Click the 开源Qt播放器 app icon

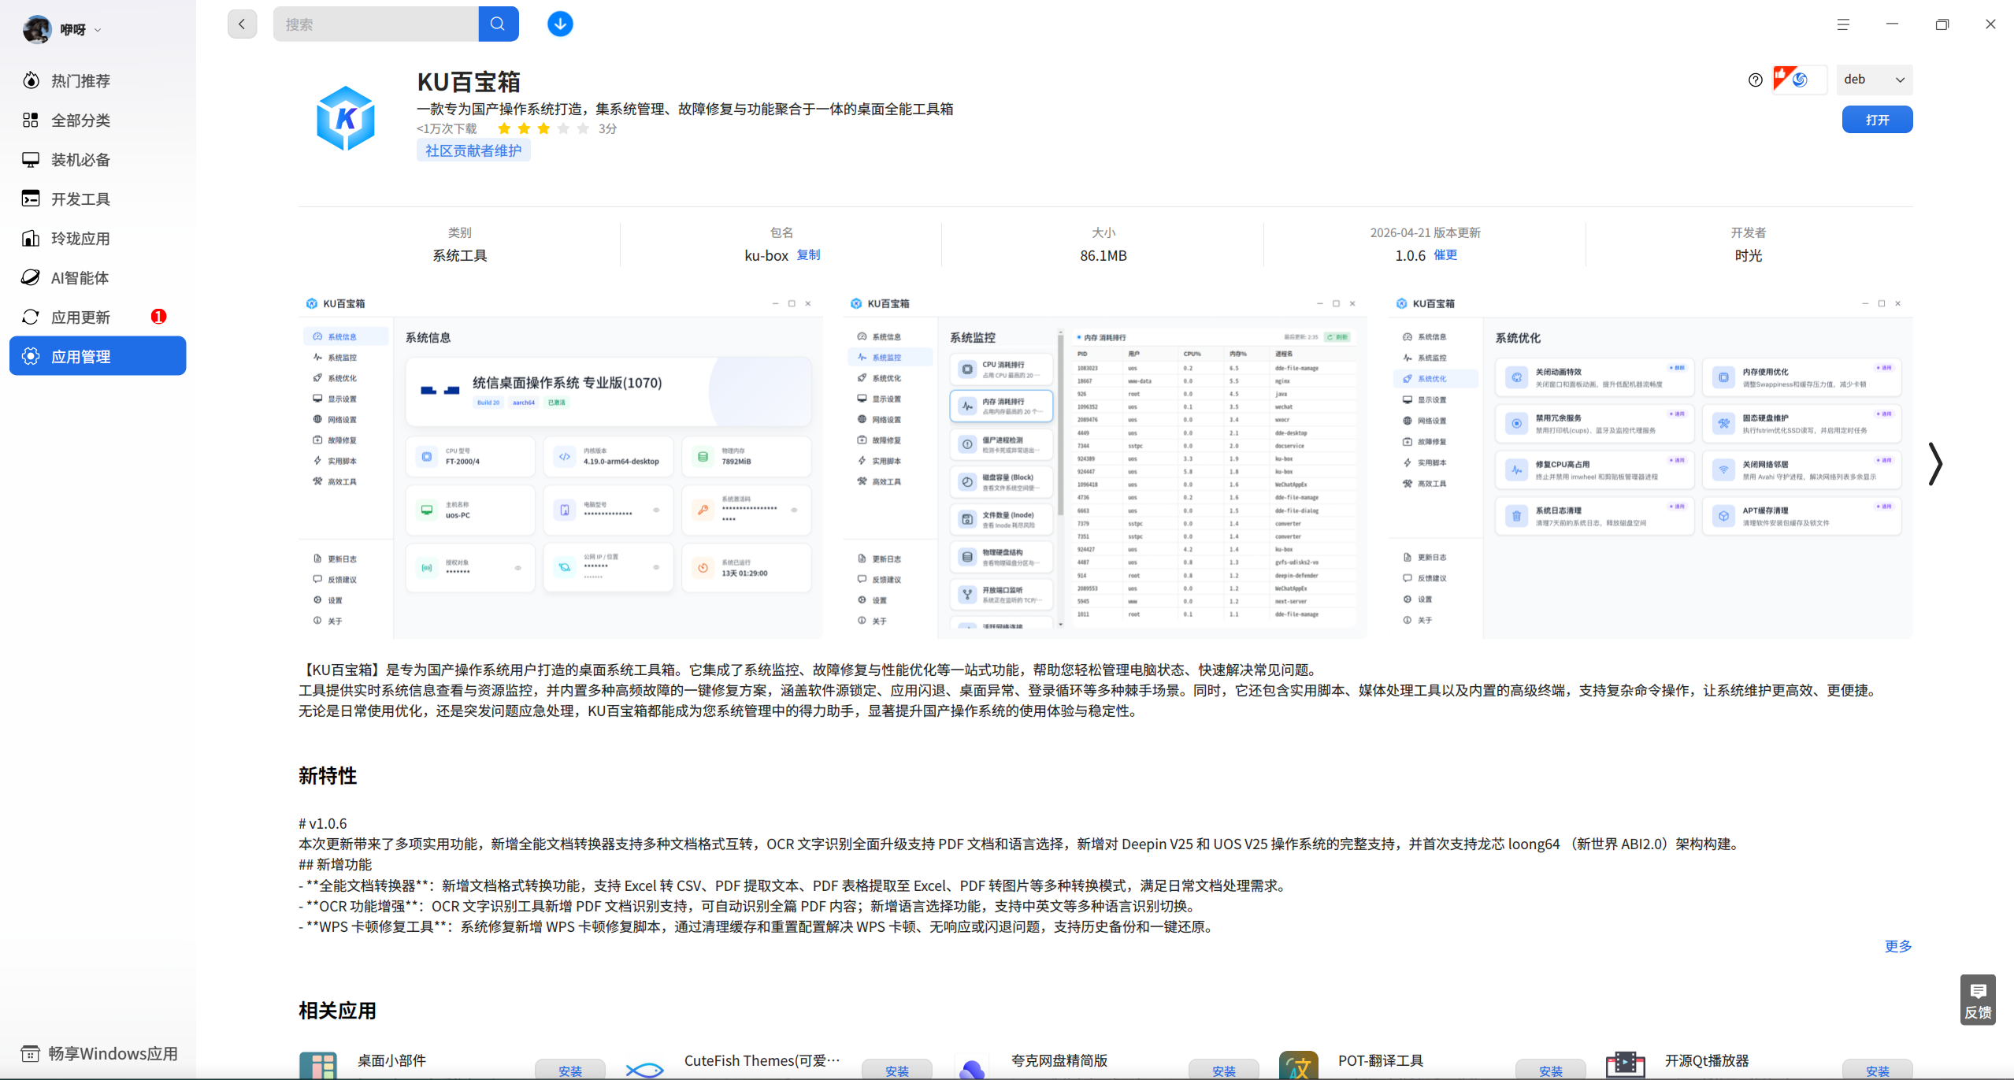[1626, 1066]
